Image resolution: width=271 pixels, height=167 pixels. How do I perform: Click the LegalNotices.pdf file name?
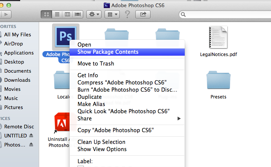(x=219, y=55)
